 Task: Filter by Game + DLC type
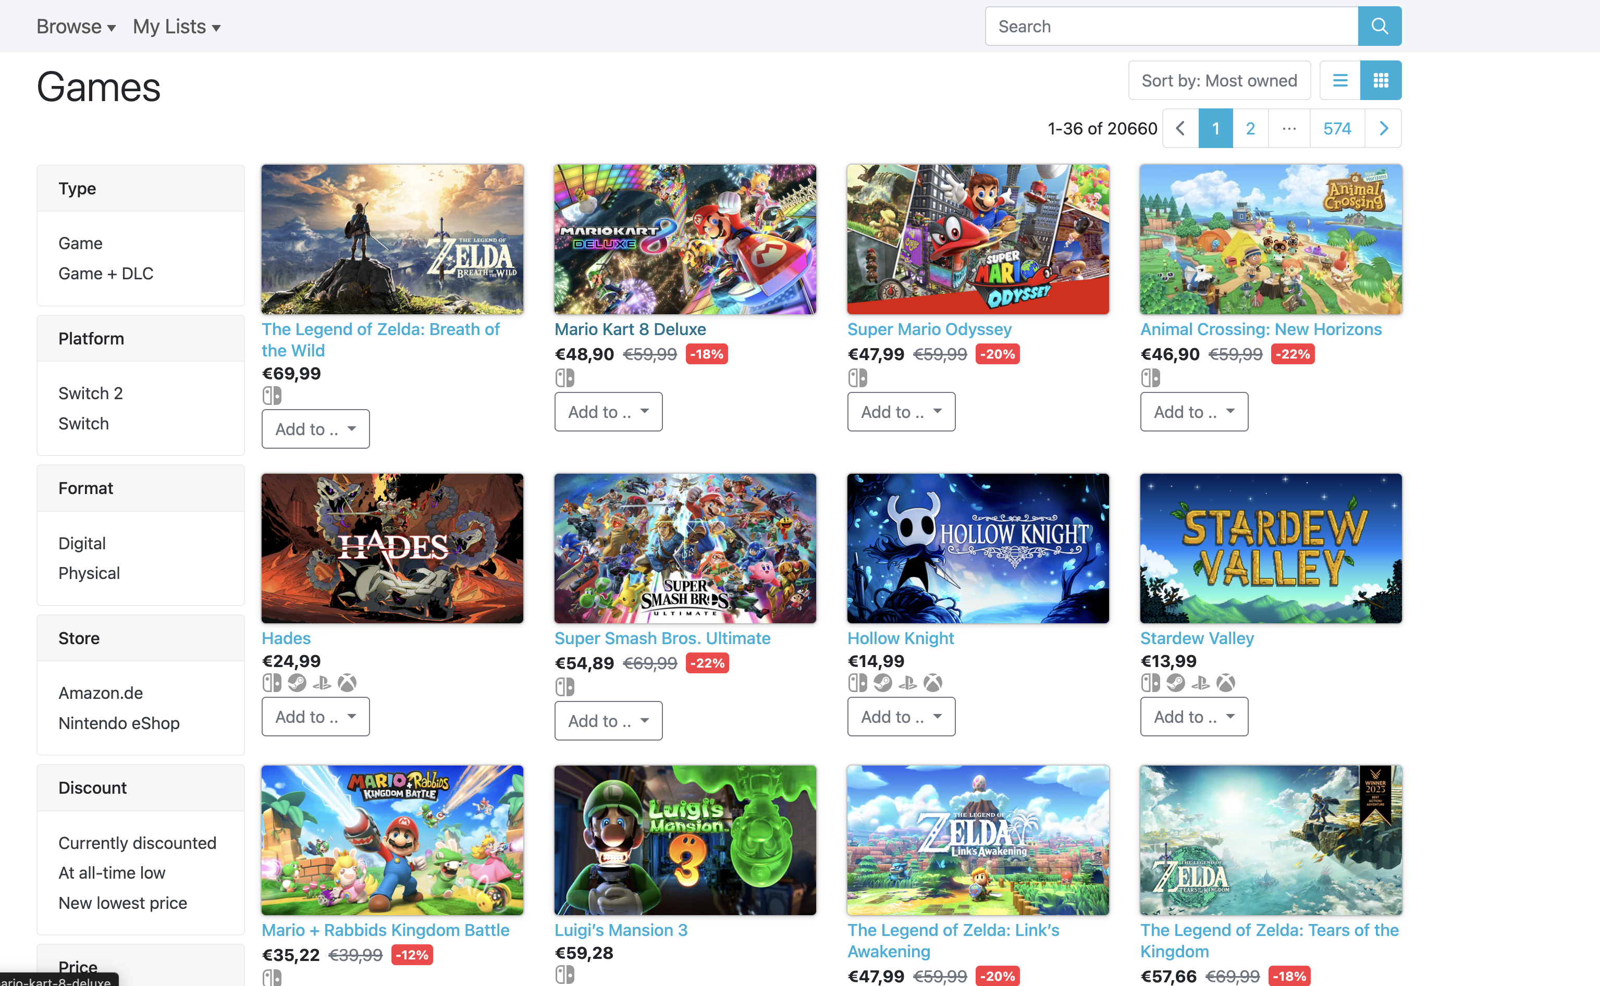[x=106, y=273]
